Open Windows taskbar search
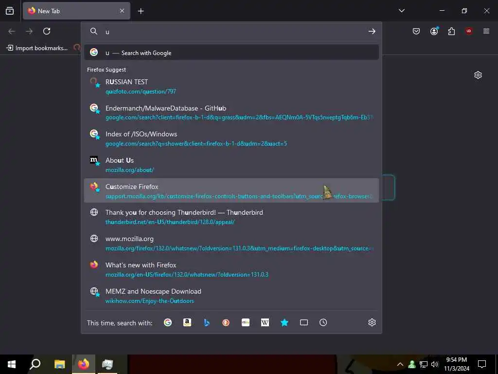This screenshot has height=374, width=498. tap(35, 364)
